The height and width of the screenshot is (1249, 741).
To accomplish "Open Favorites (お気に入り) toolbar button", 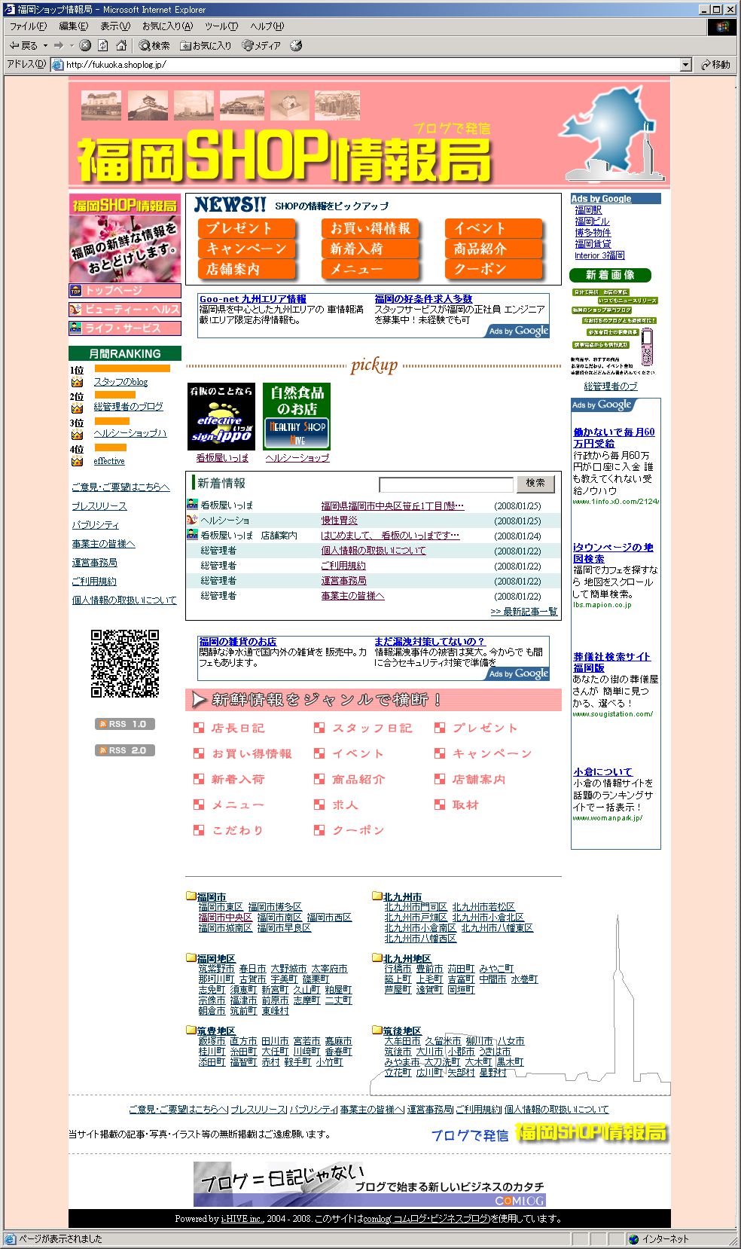I will (206, 45).
